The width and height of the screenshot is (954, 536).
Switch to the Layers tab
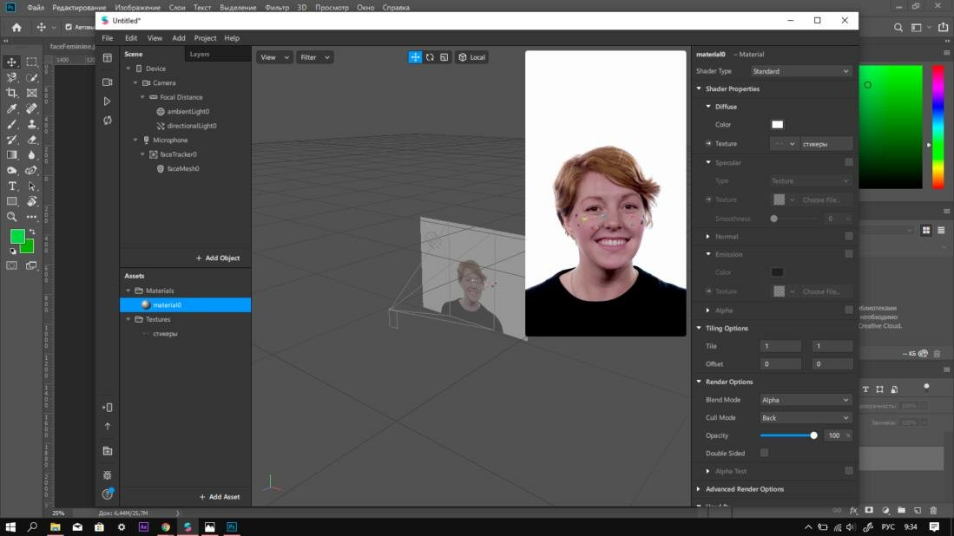pyautogui.click(x=200, y=54)
